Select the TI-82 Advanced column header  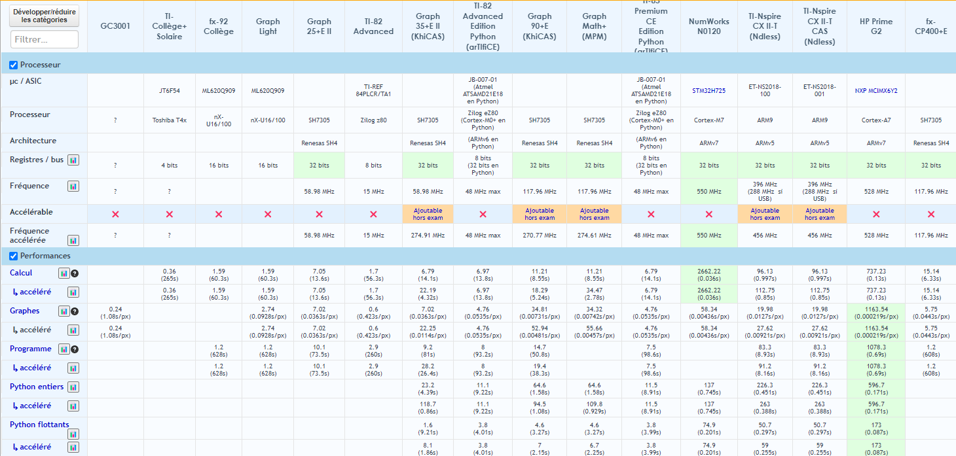tap(373, 26)
